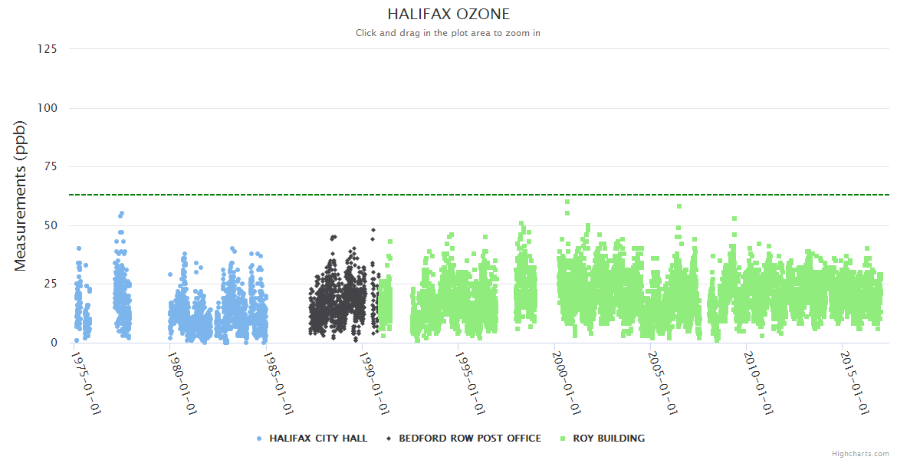
Task: Click the 100 y-axis value label
Action: point(47,108)
